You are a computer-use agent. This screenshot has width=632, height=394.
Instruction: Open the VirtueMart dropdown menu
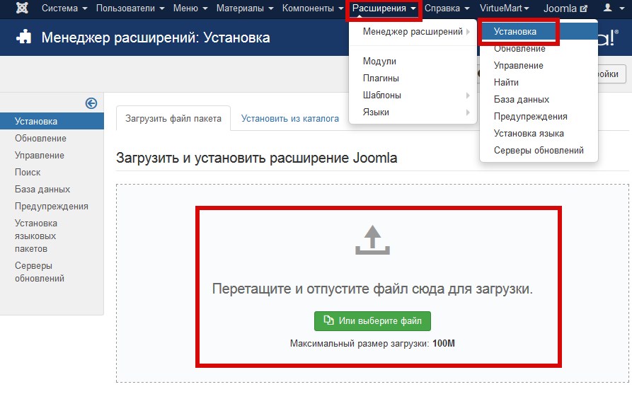(504, 8)
